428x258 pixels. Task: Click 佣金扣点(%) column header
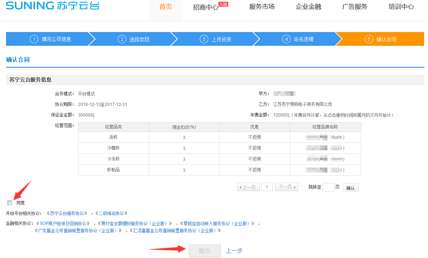(x=184, y=127)
